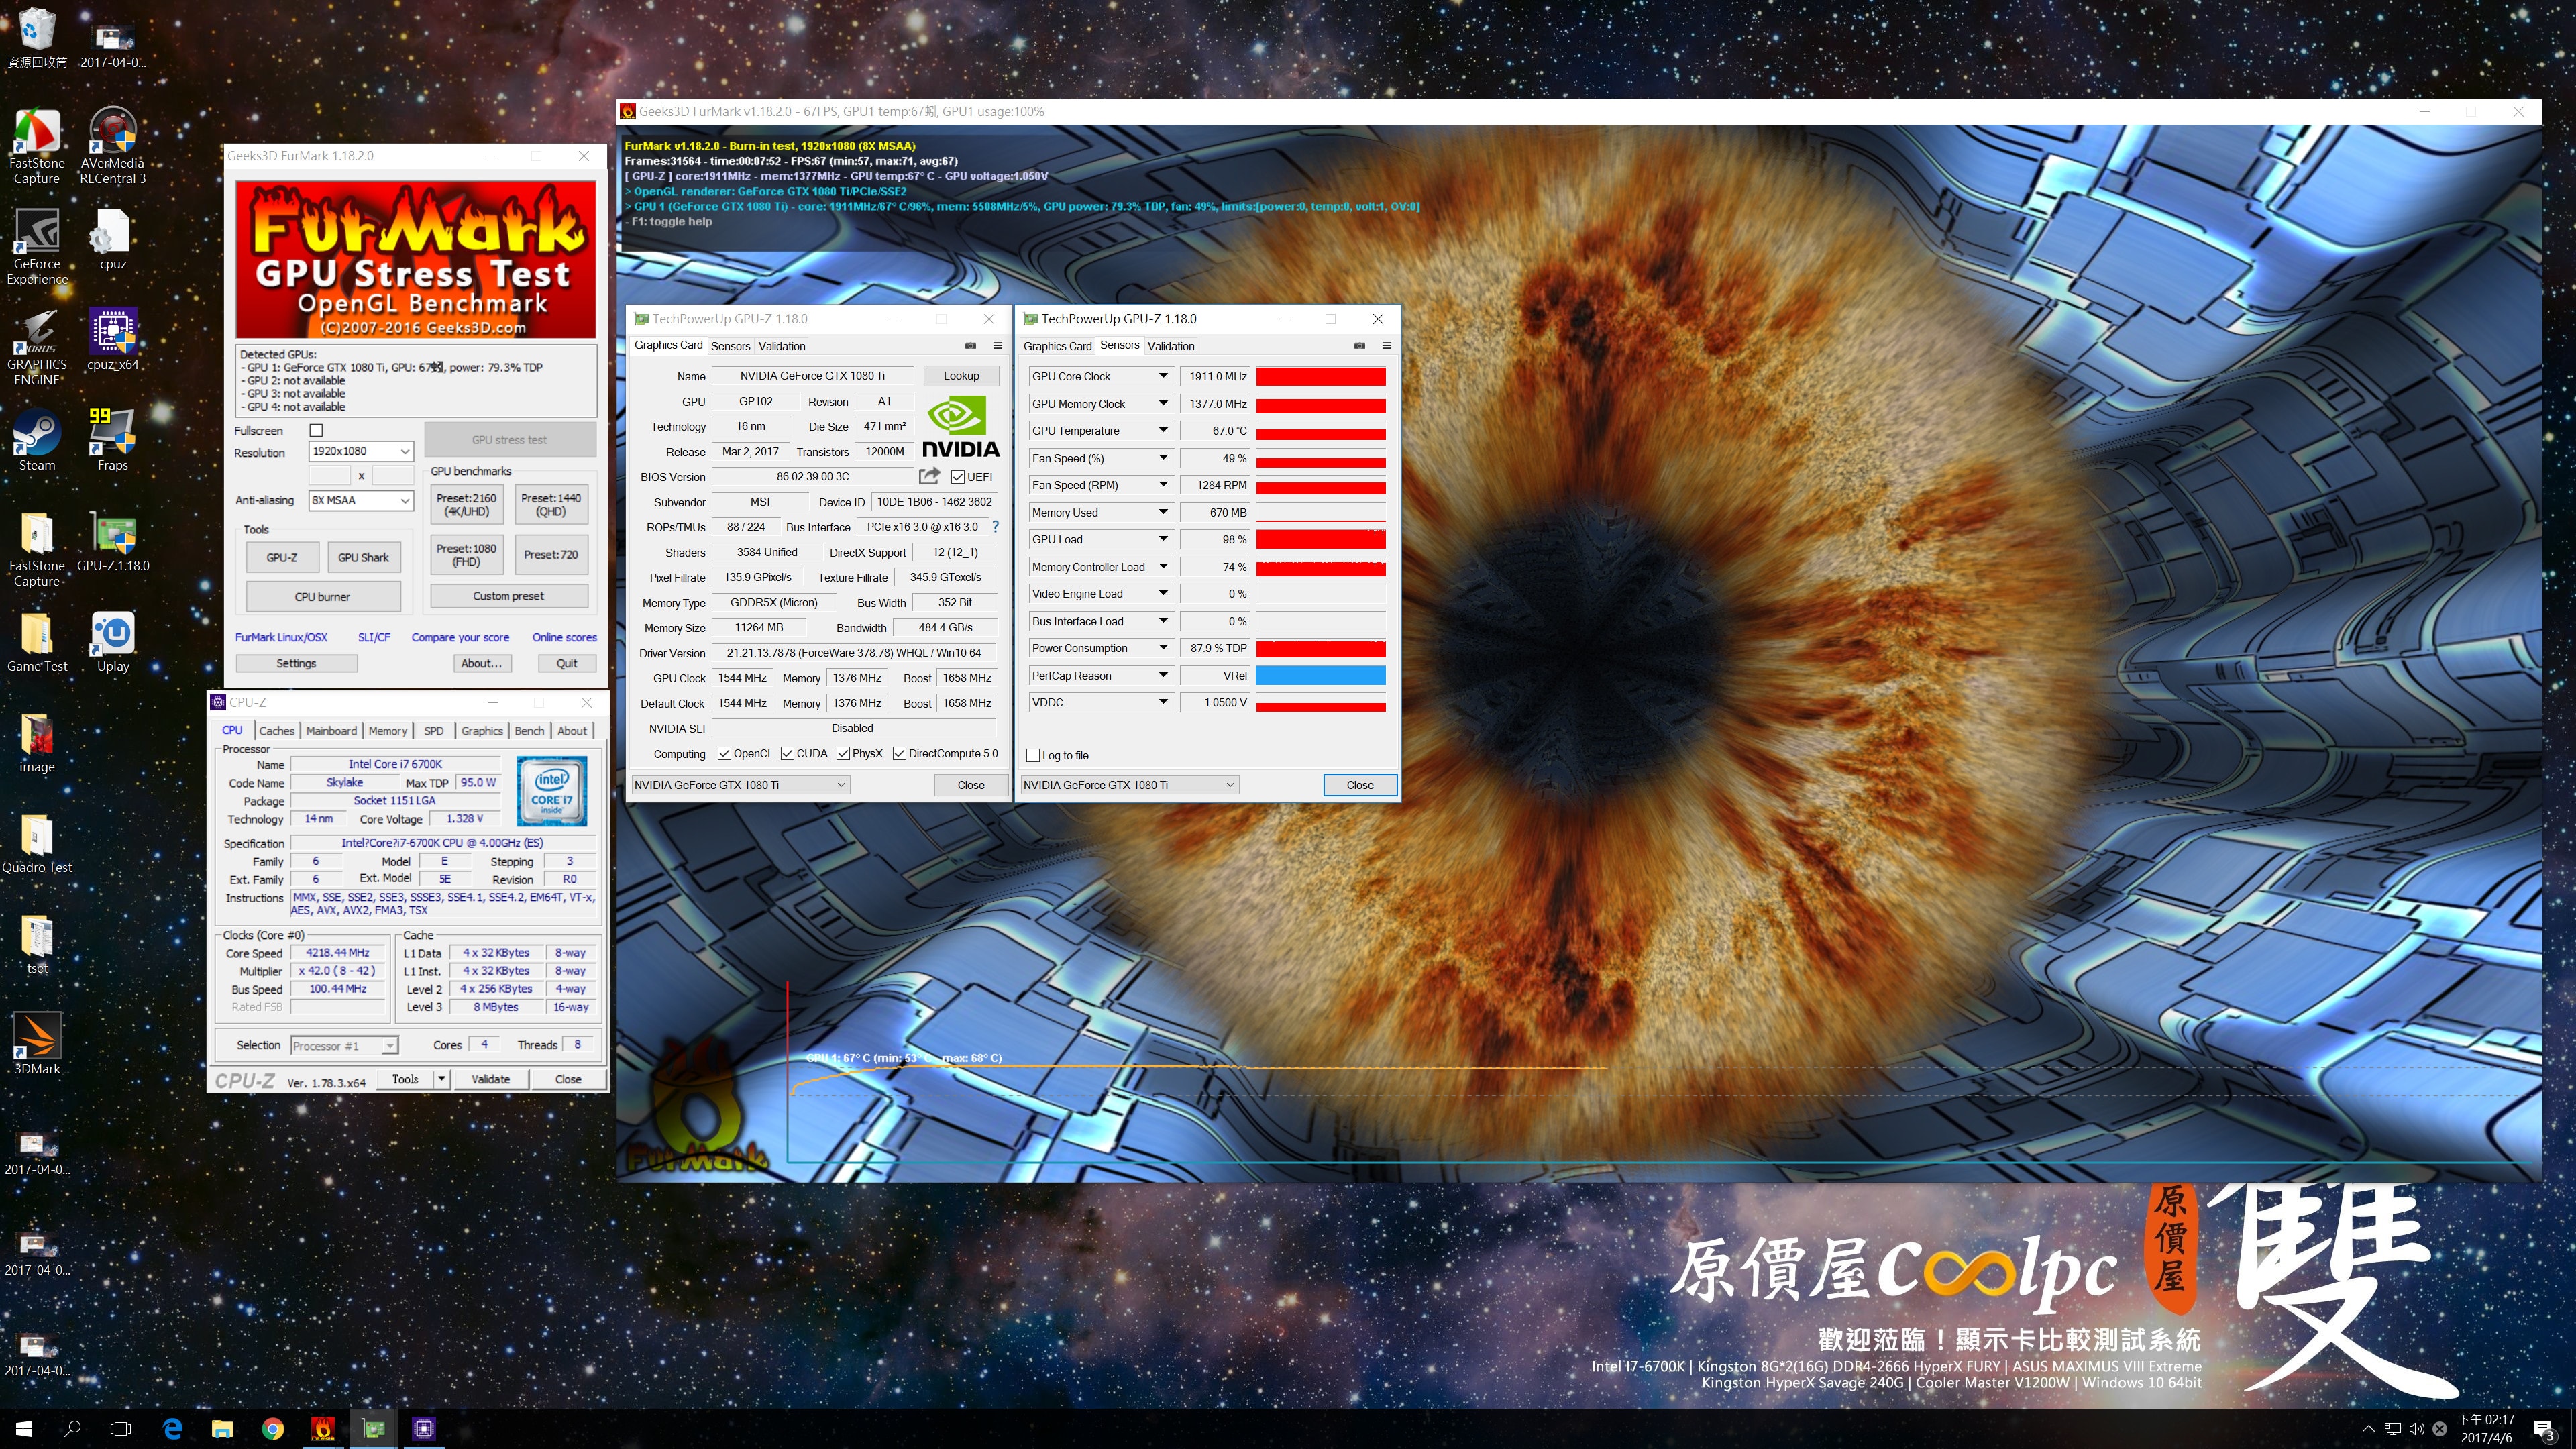This screenshot has width=2576, height=1449.
Task: Click the FurMark GPU Stress Test banner
Action: (415, 259)
